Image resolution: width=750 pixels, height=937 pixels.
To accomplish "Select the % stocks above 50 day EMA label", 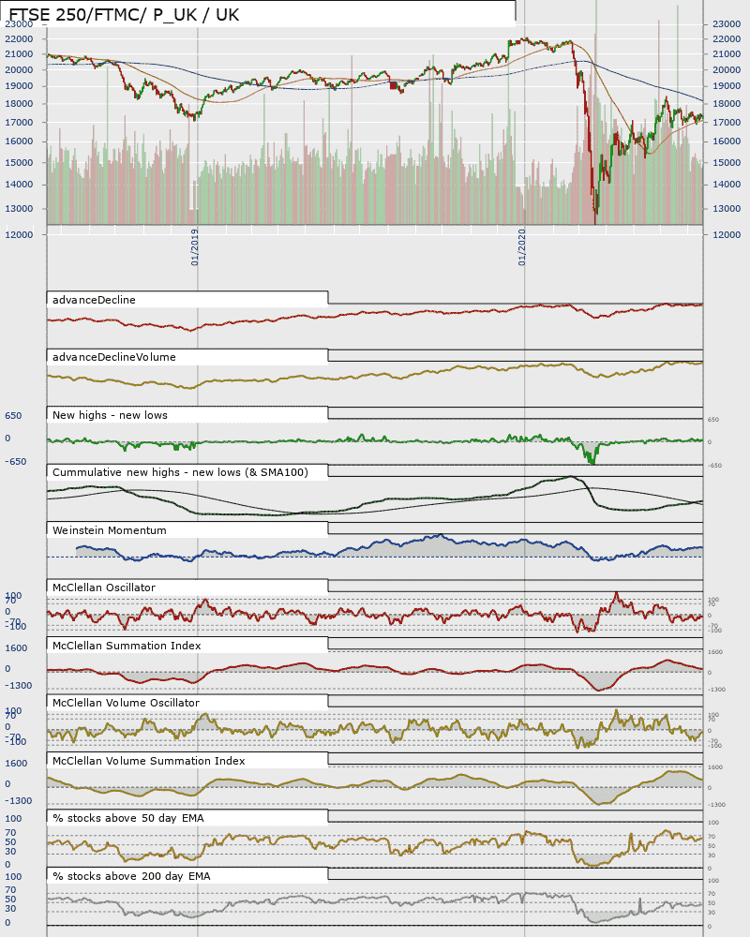I will [128, 819].
